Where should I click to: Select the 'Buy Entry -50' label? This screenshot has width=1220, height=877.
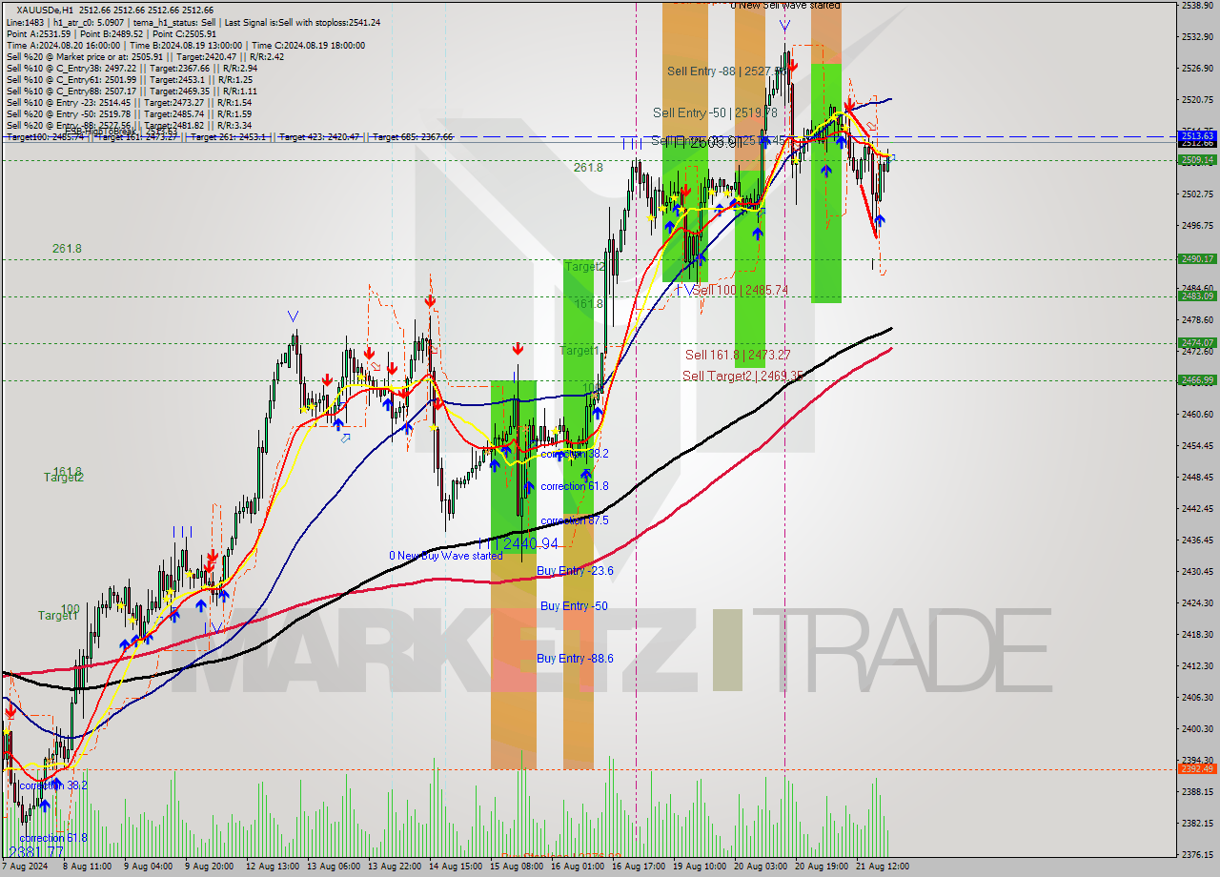tap(574, 605)
